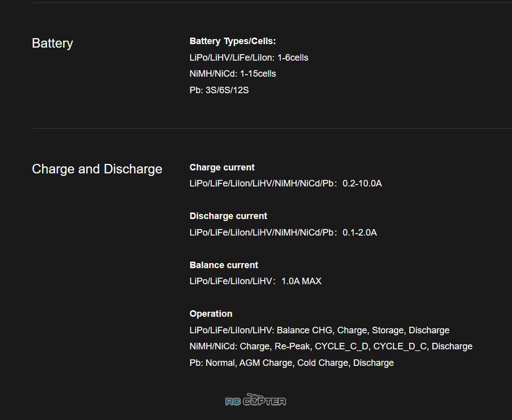Click the Balance current subheading
Image resolution: width=512 pixels, height=420 pixels.
224,265
